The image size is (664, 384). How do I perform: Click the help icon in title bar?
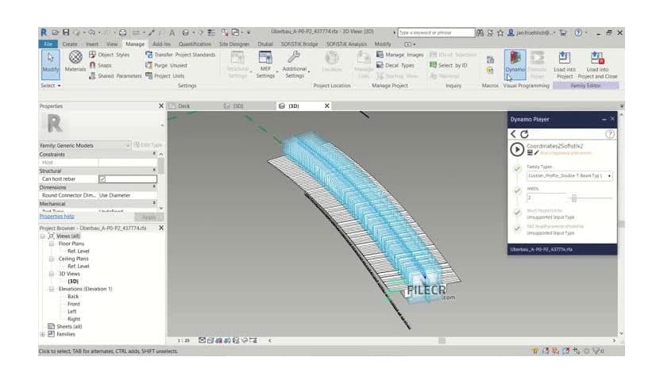click(x=578, y=33)
